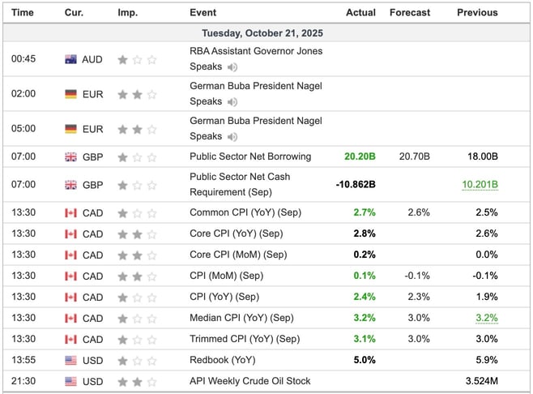Click the Tuesday, October 21, 2025 date row
533x394 pixels.
tap(266, 32)
